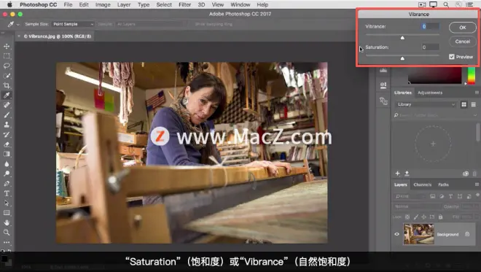Image resolution: width=481 pixels, height=272 pixels.
Task: Open the Layers panel options menu
Action: tap(477, 184)
